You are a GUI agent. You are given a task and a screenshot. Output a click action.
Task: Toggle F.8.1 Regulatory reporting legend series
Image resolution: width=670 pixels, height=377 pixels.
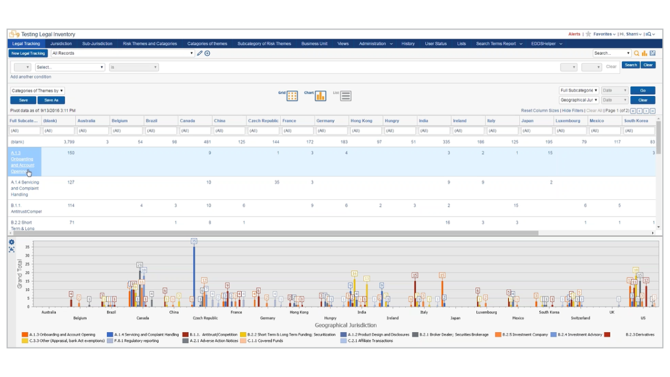(x=110, y=341)
